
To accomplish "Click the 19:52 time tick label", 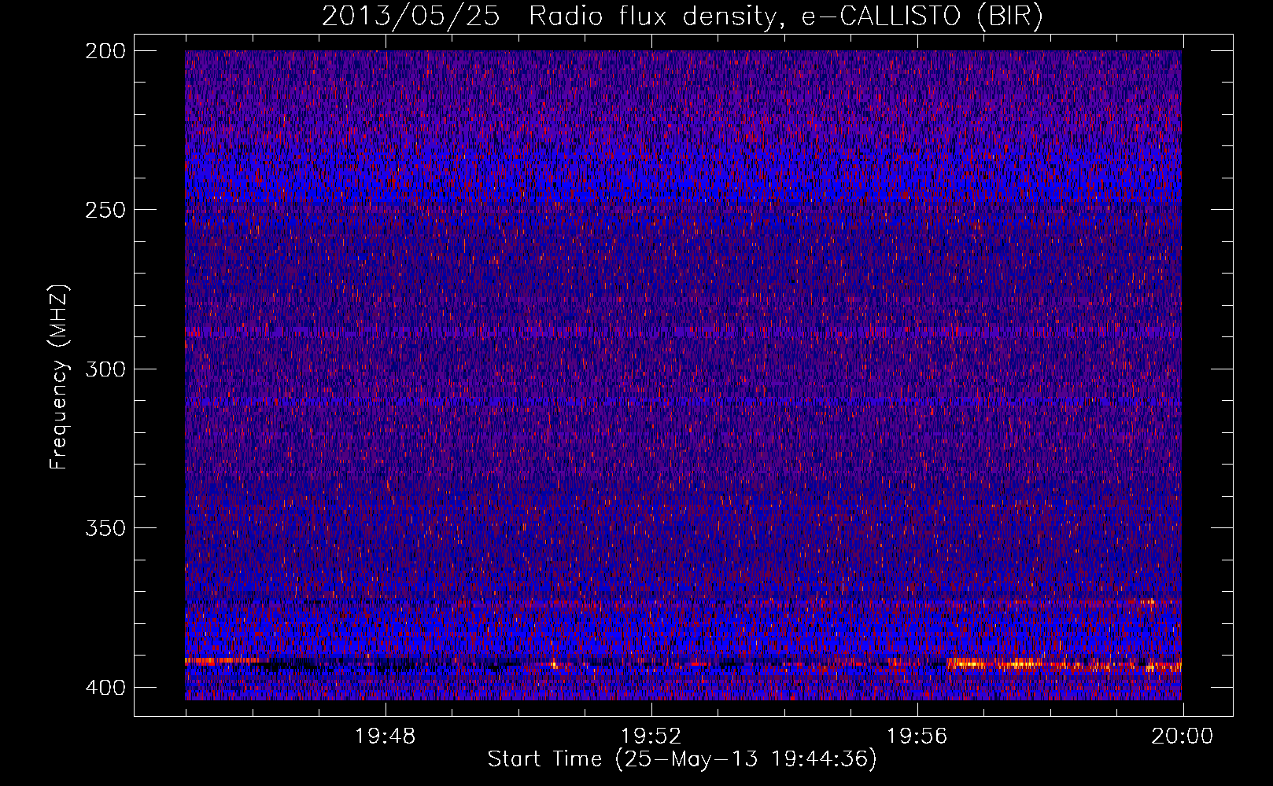I will coord(651,736).
